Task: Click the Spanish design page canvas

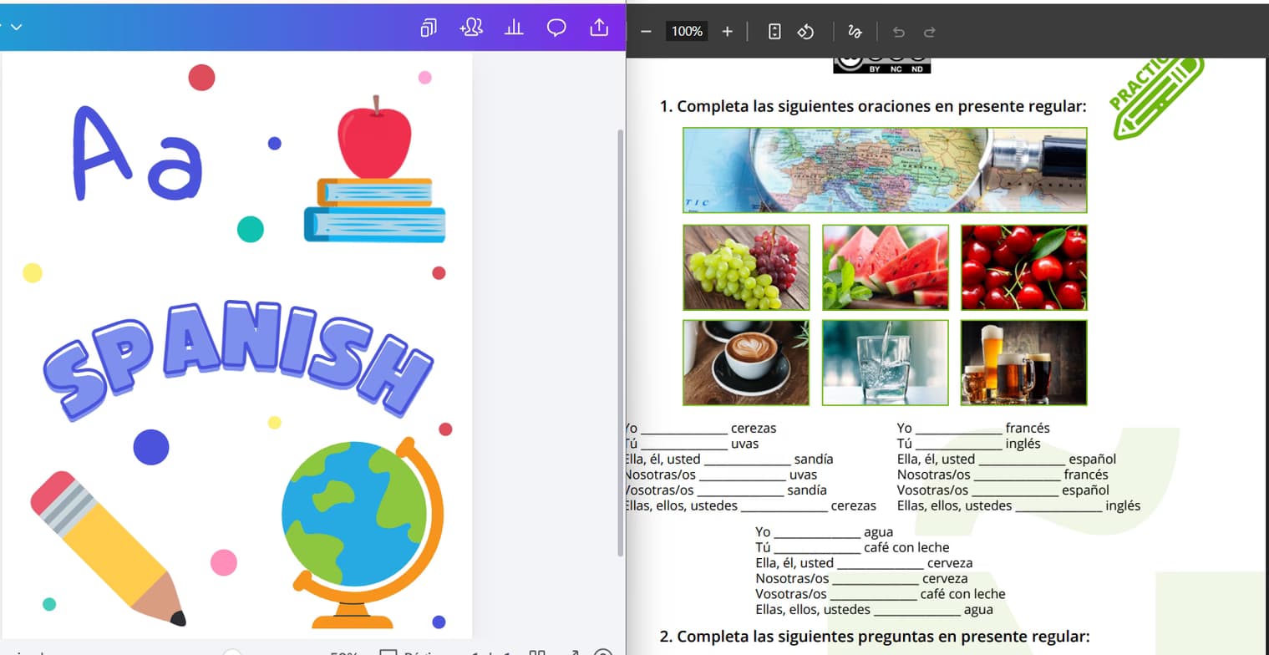Action: (x=236, y=351)
